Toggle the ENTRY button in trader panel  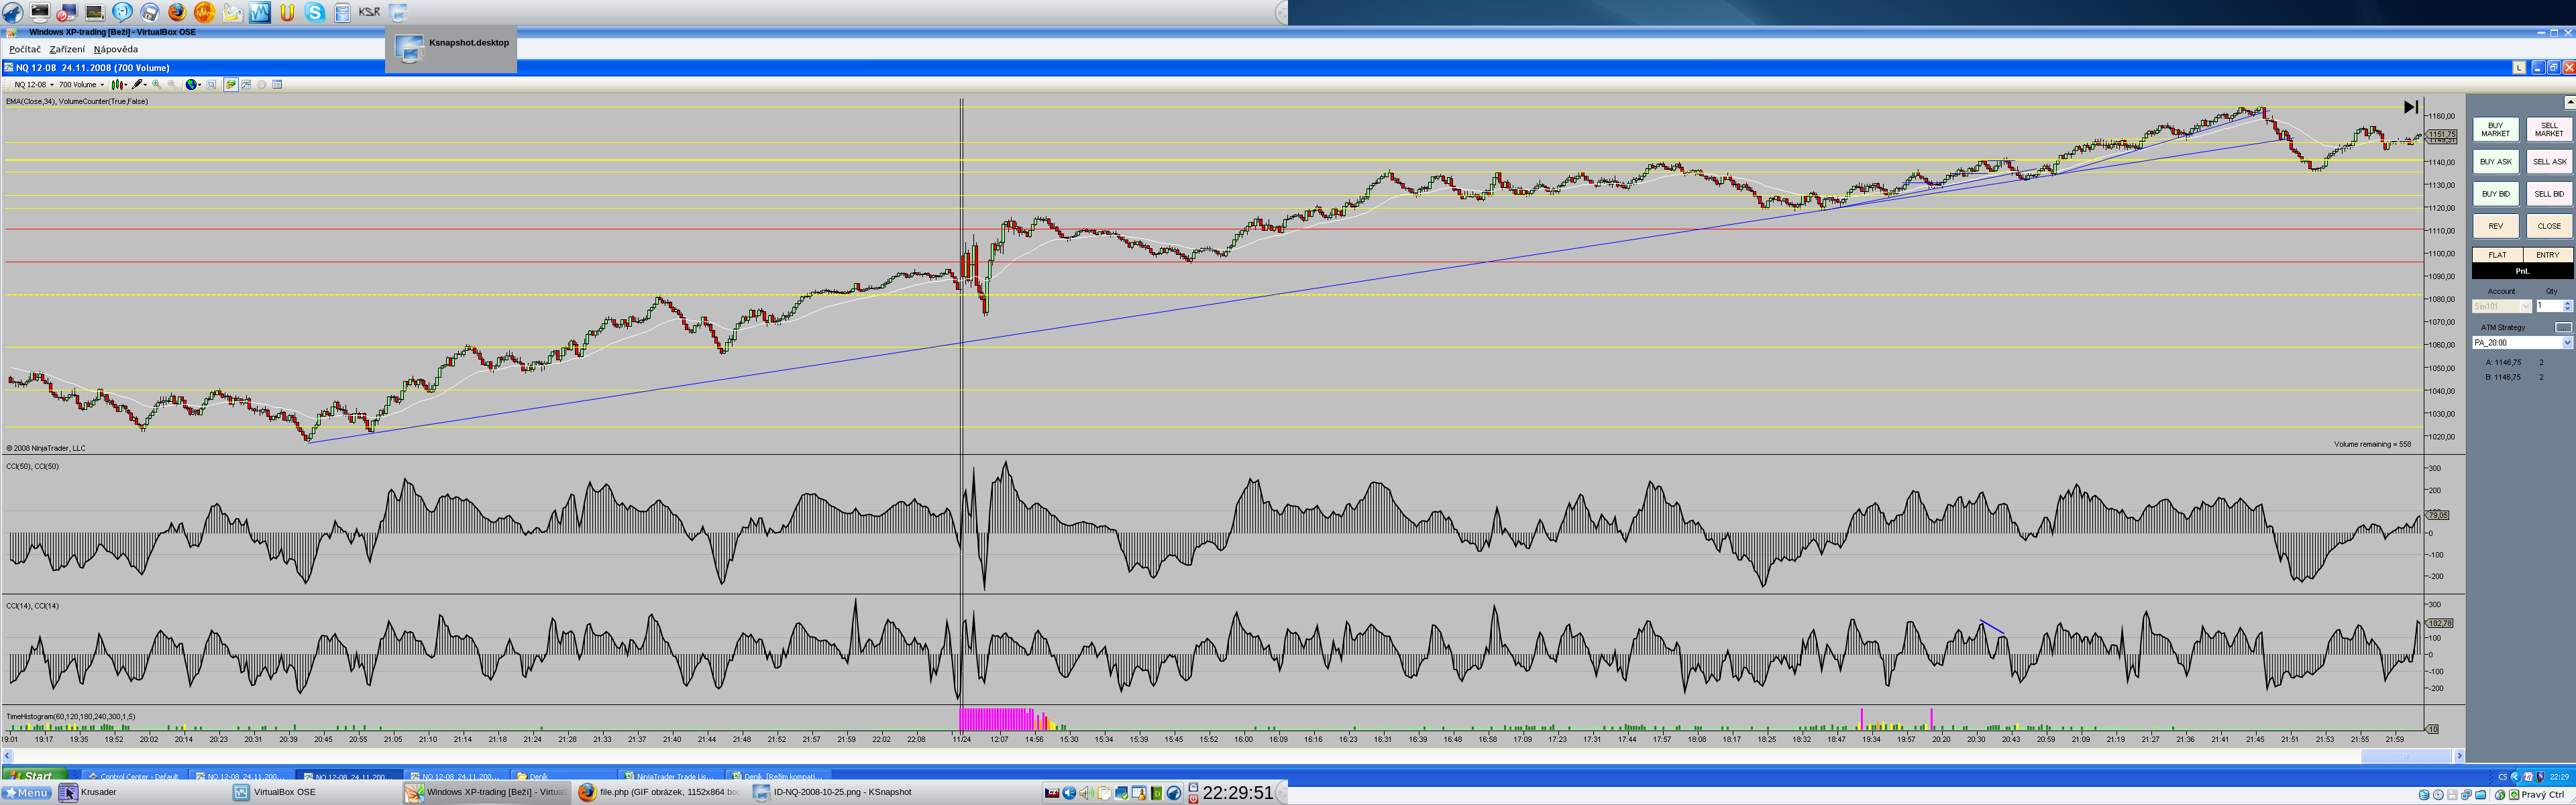click(x=2547, y=255)
